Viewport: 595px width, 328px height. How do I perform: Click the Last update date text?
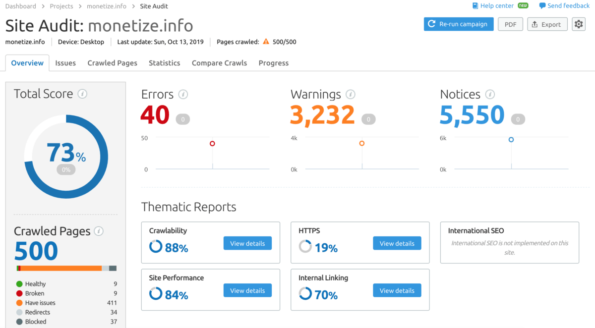(x=161, y=42)
